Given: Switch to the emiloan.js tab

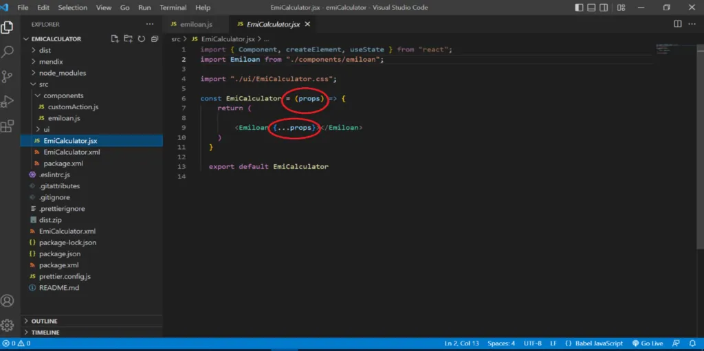Looking at the screenshot, I should (191, 24).
